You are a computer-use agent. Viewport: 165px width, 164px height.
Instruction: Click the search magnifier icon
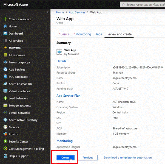(x=123, y=5)
